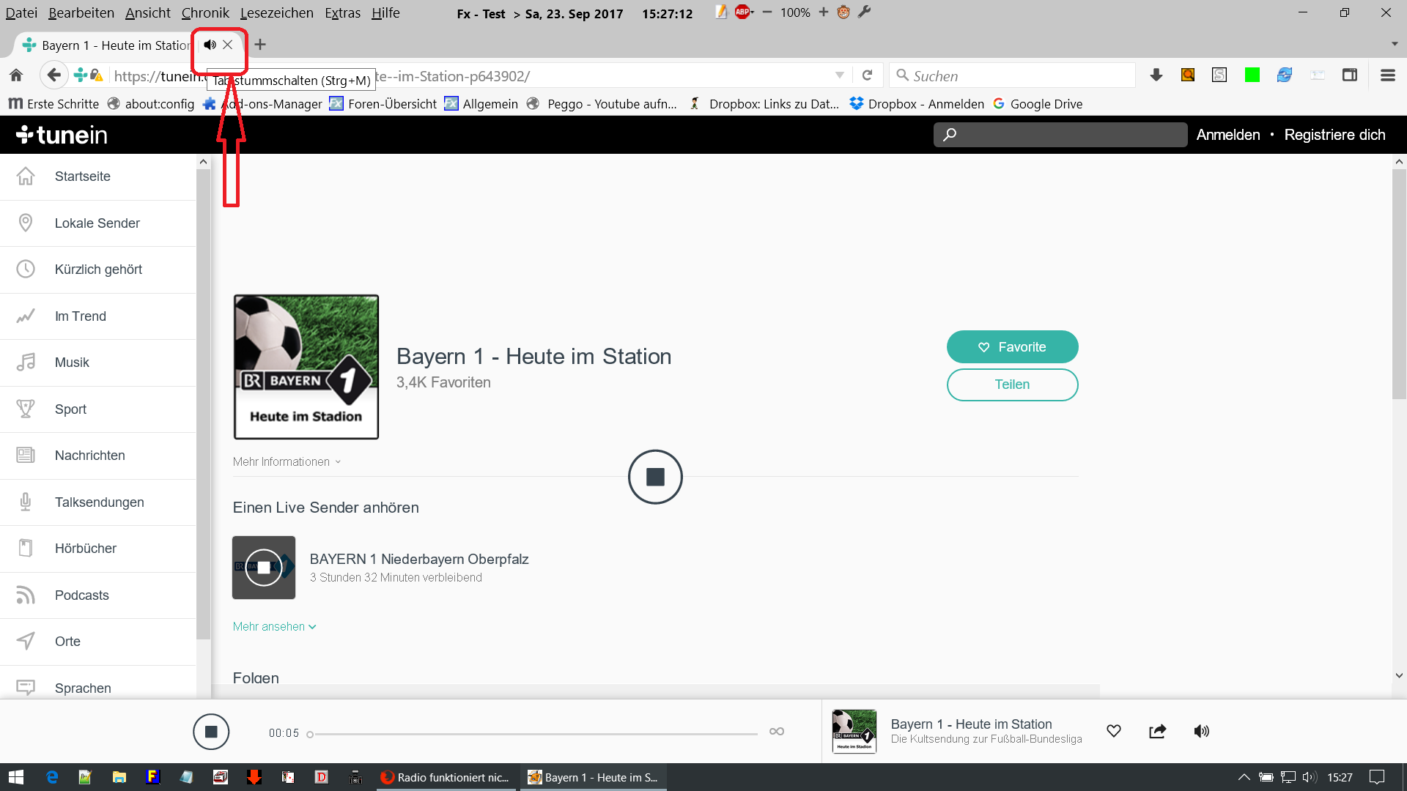
Task: Open the Firefox hamburger menu
Action: pyautogui.click(x=1387, y=75)
